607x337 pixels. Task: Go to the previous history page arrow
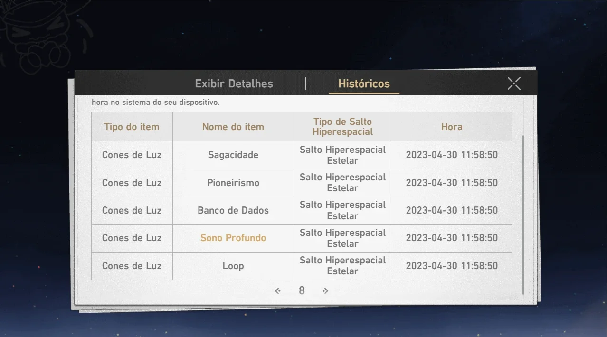point(278,291)
